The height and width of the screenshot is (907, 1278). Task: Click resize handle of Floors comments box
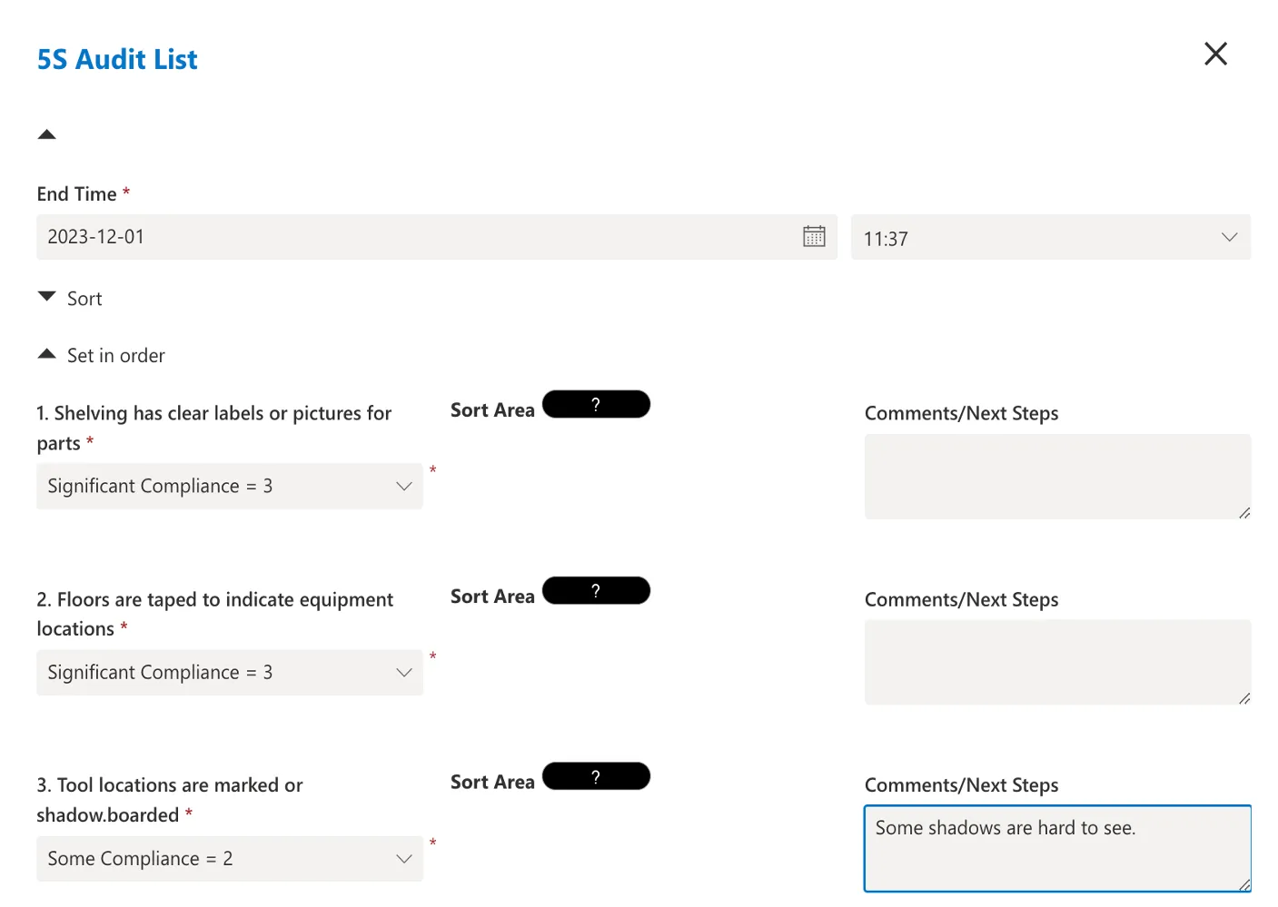pyautogui.click(x=1244, y=698)
